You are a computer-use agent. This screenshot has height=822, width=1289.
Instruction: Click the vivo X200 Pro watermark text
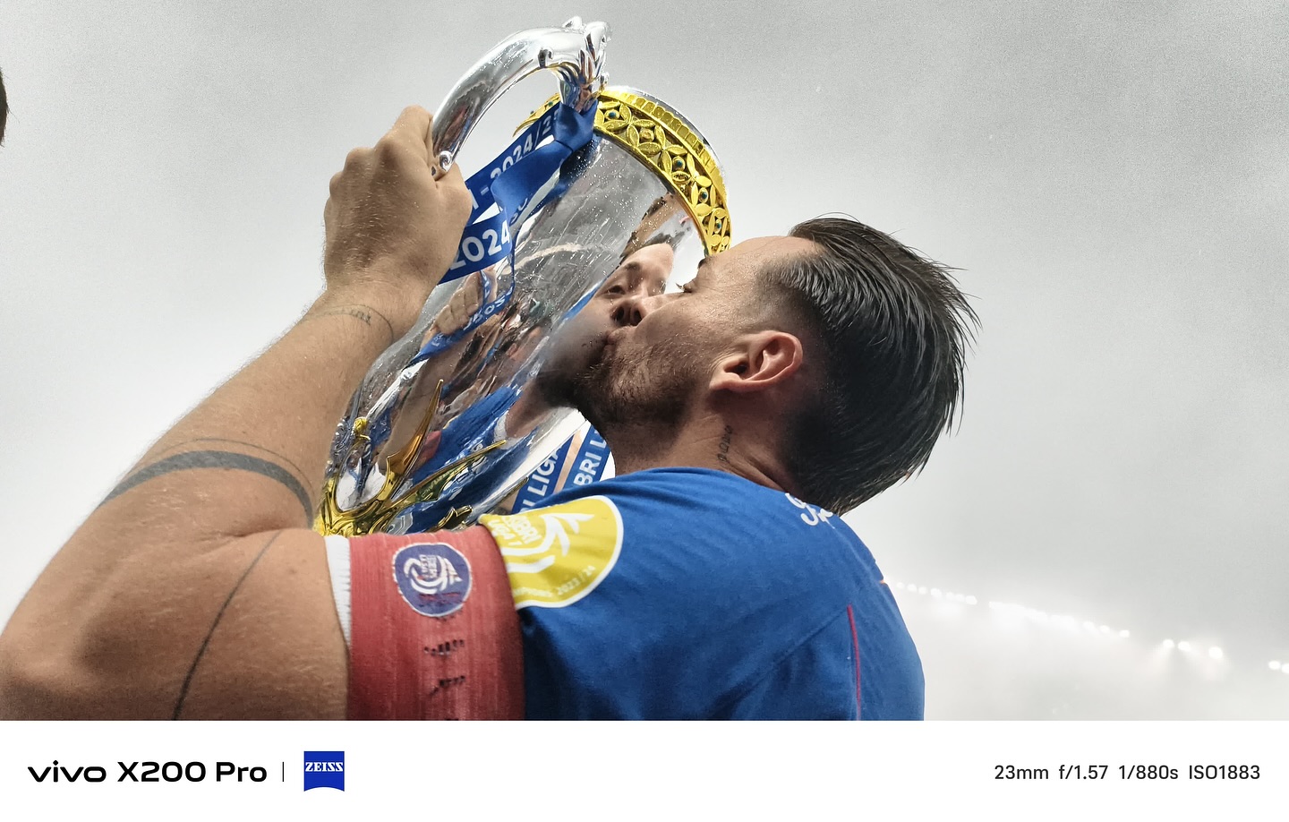pos(147,772)
